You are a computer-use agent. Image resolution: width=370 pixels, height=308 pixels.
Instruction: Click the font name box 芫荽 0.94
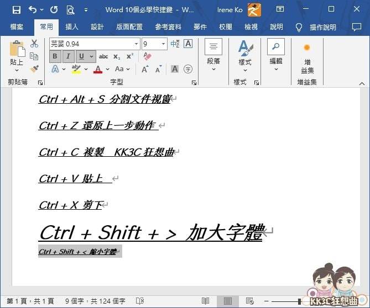pos(91,44)
